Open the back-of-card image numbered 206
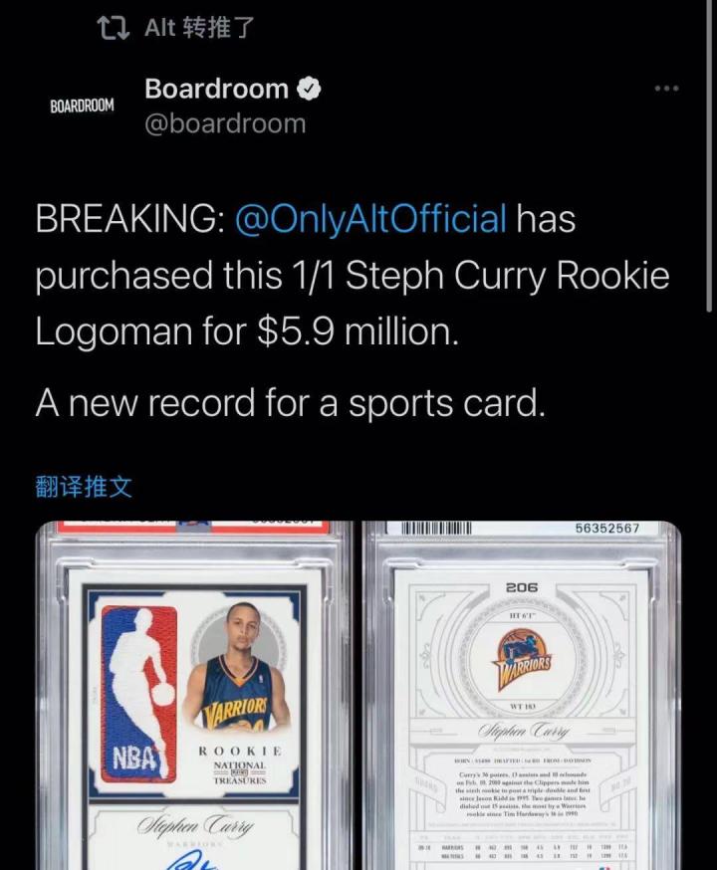 [521, 695]
